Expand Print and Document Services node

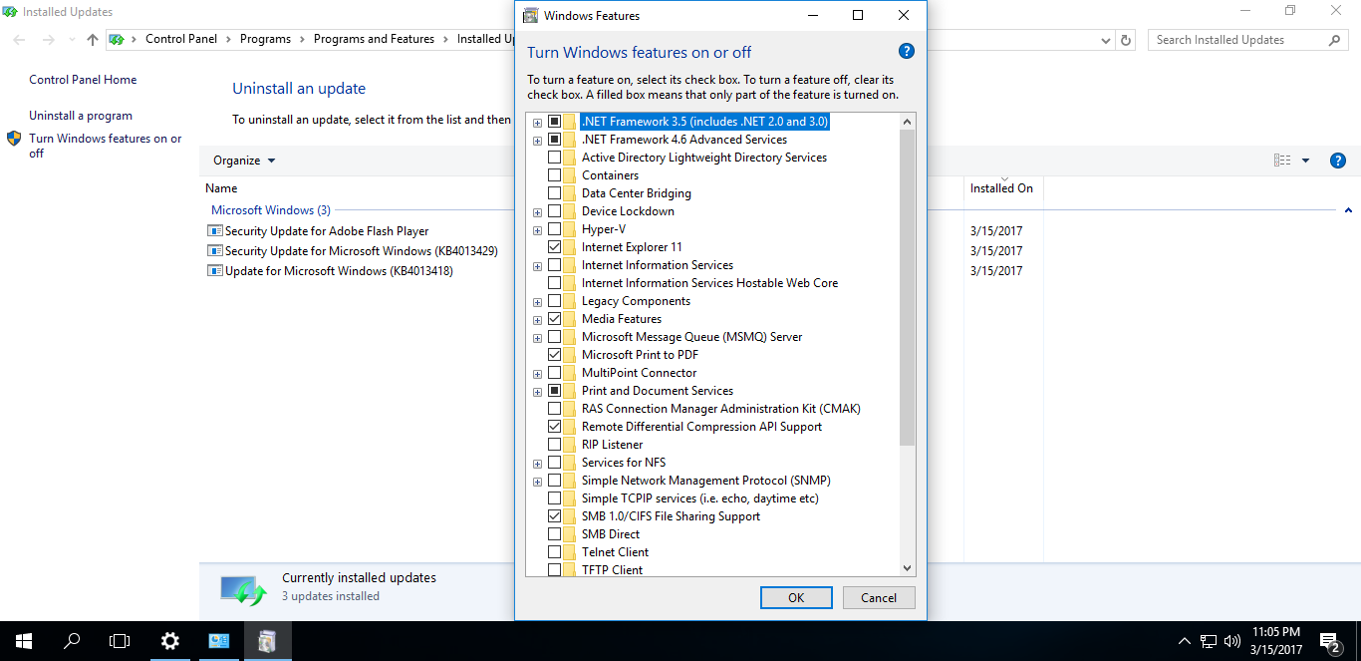pos(538,392)
